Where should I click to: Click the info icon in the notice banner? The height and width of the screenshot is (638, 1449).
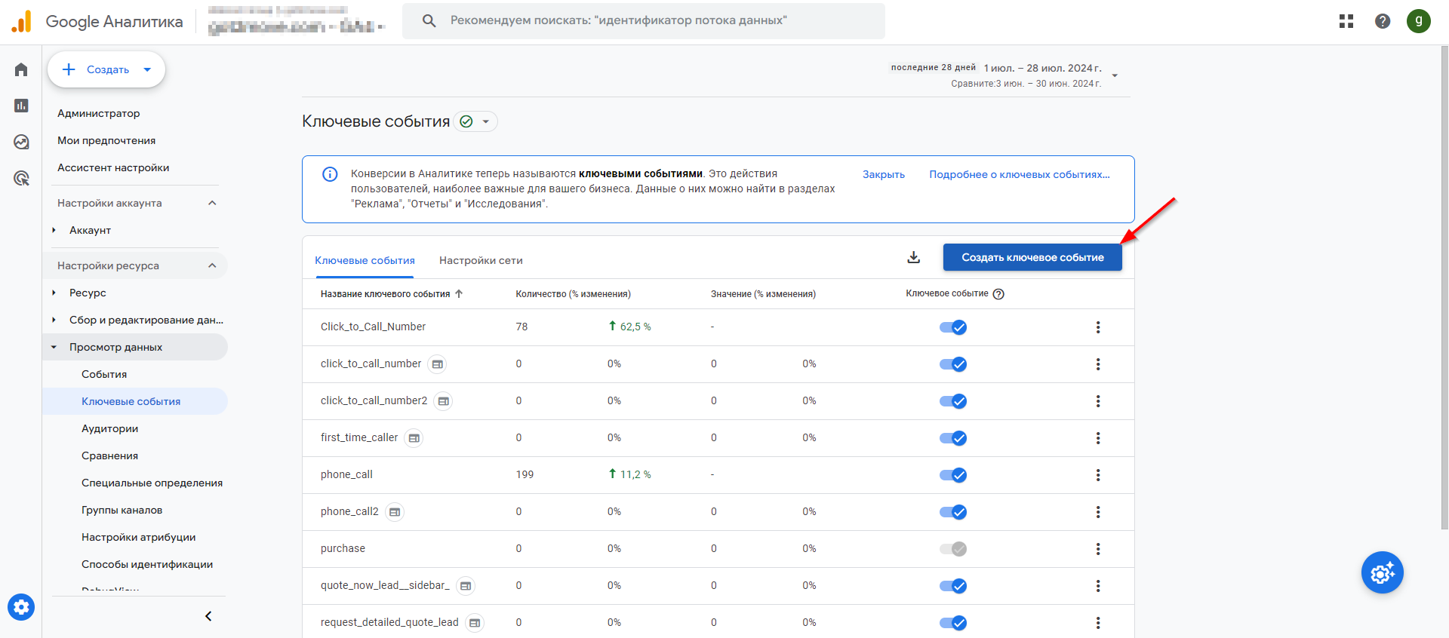[x=330, y=174]
